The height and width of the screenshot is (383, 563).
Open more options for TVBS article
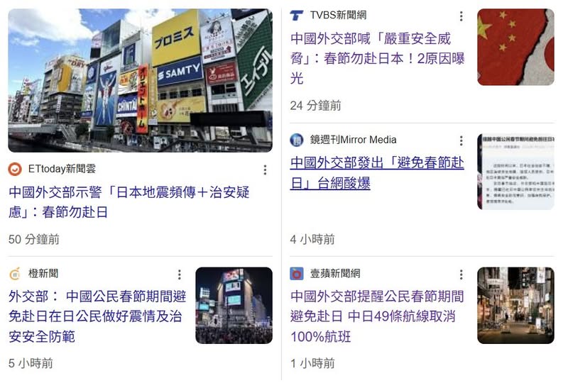(x=461, y=16)
